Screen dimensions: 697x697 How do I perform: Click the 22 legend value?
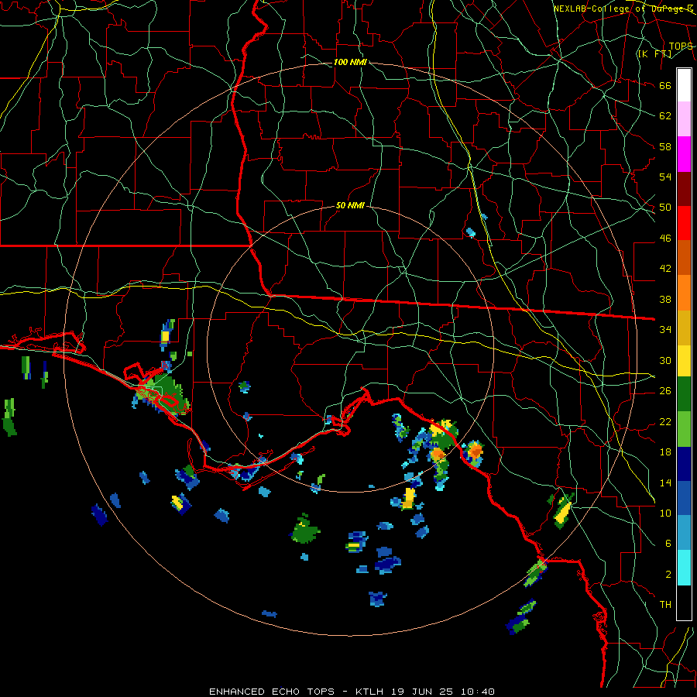[665, 421]
